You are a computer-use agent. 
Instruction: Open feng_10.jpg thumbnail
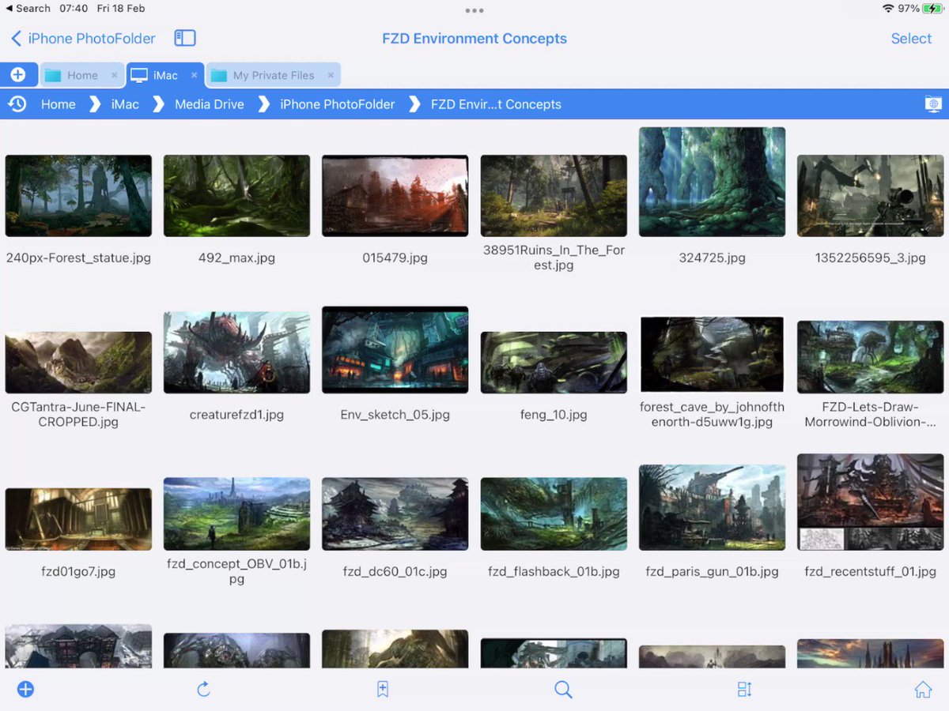point(554,363)
